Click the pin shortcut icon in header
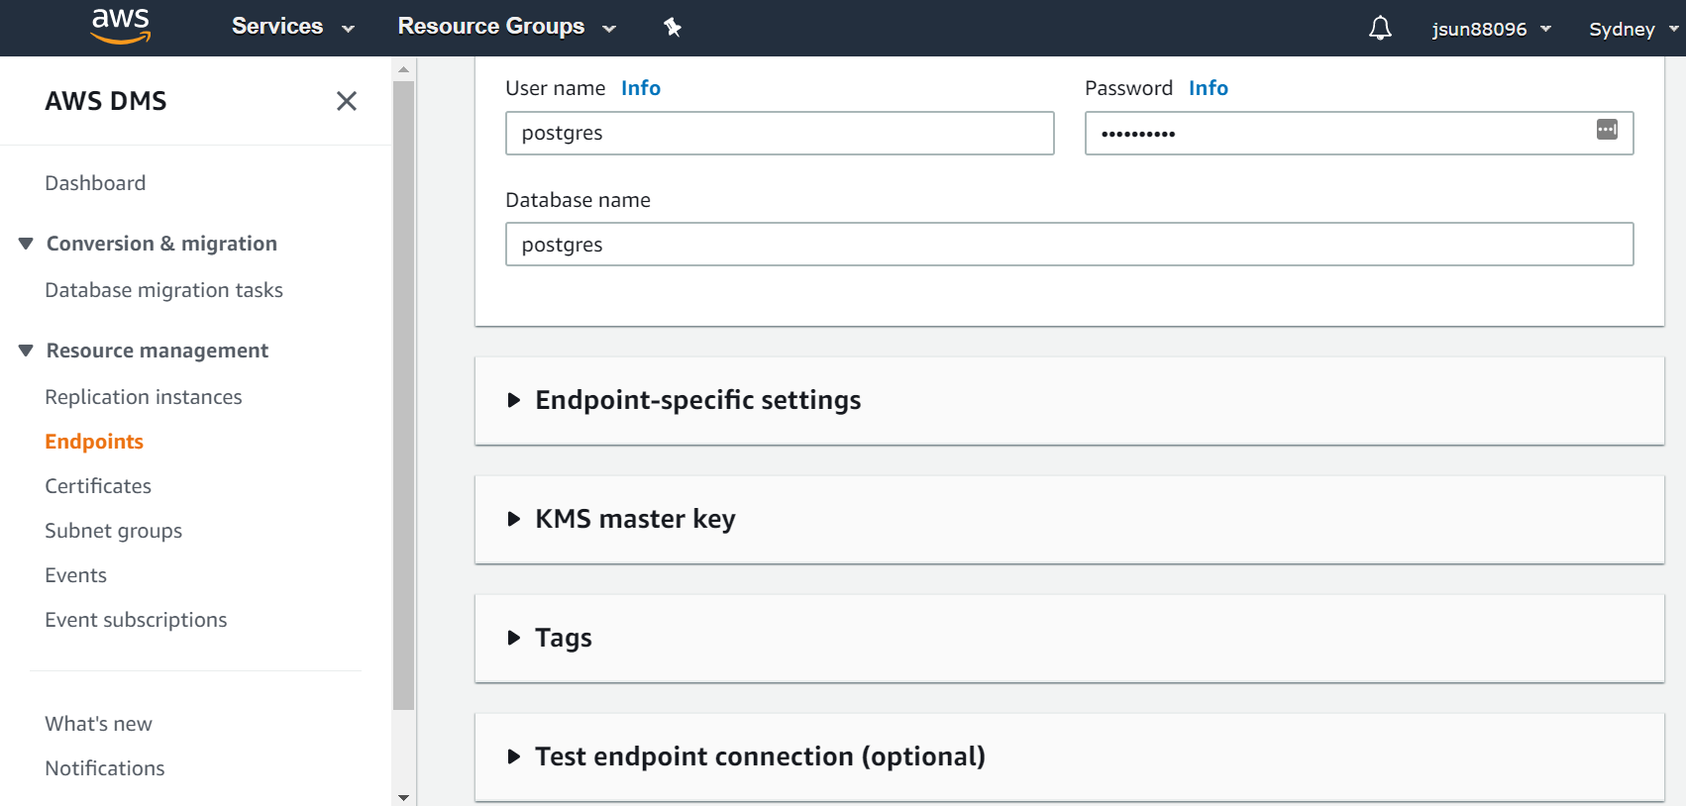Viewport: 1686px width, 806px height. [673, 28]
